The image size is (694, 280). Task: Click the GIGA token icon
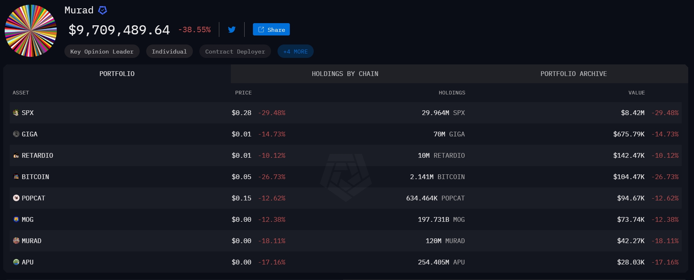pyautogui.click(x=16, y=134)
